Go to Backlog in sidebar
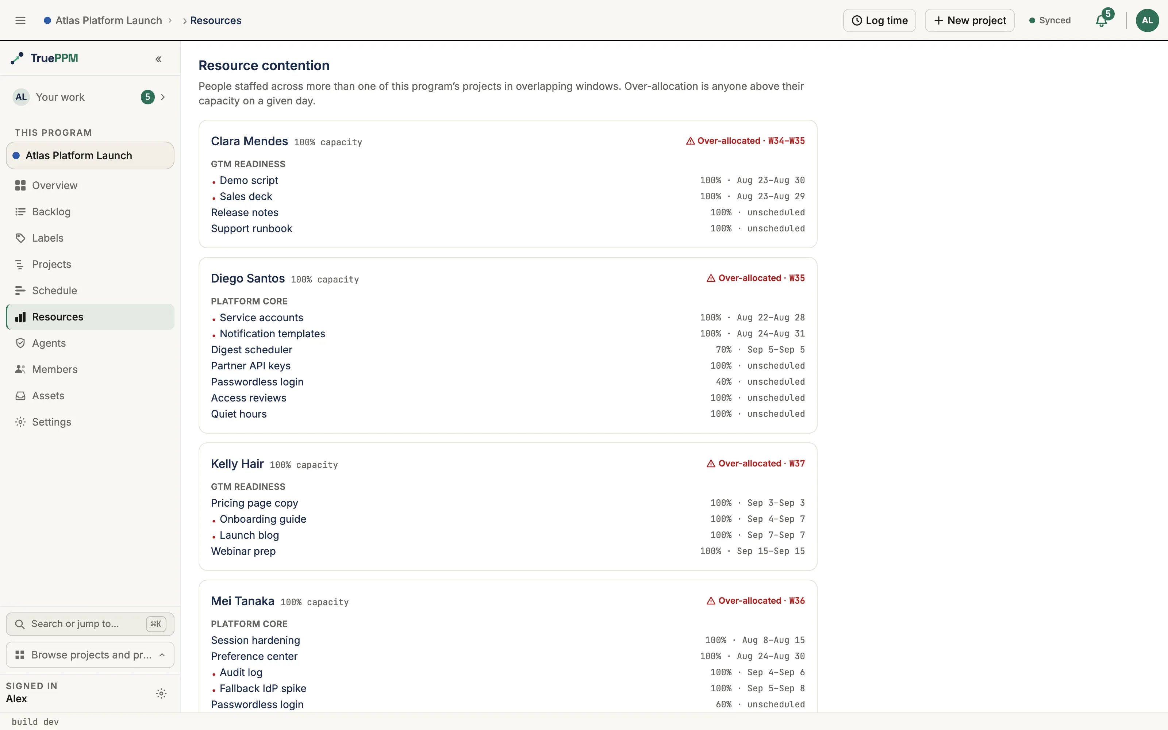Image resolution: width=1168 pixels, height=730 pixels. pos(90,211)
